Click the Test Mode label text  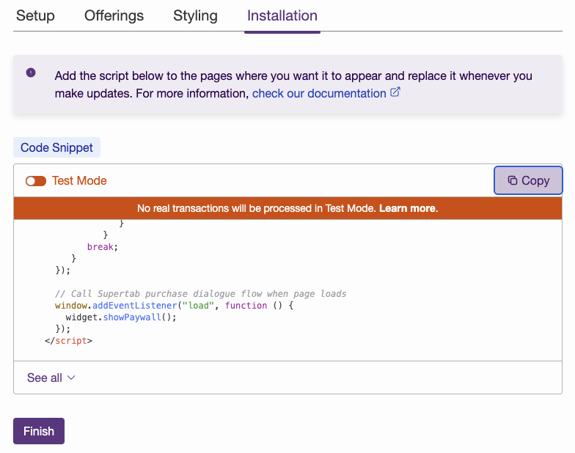coord(79,180)
